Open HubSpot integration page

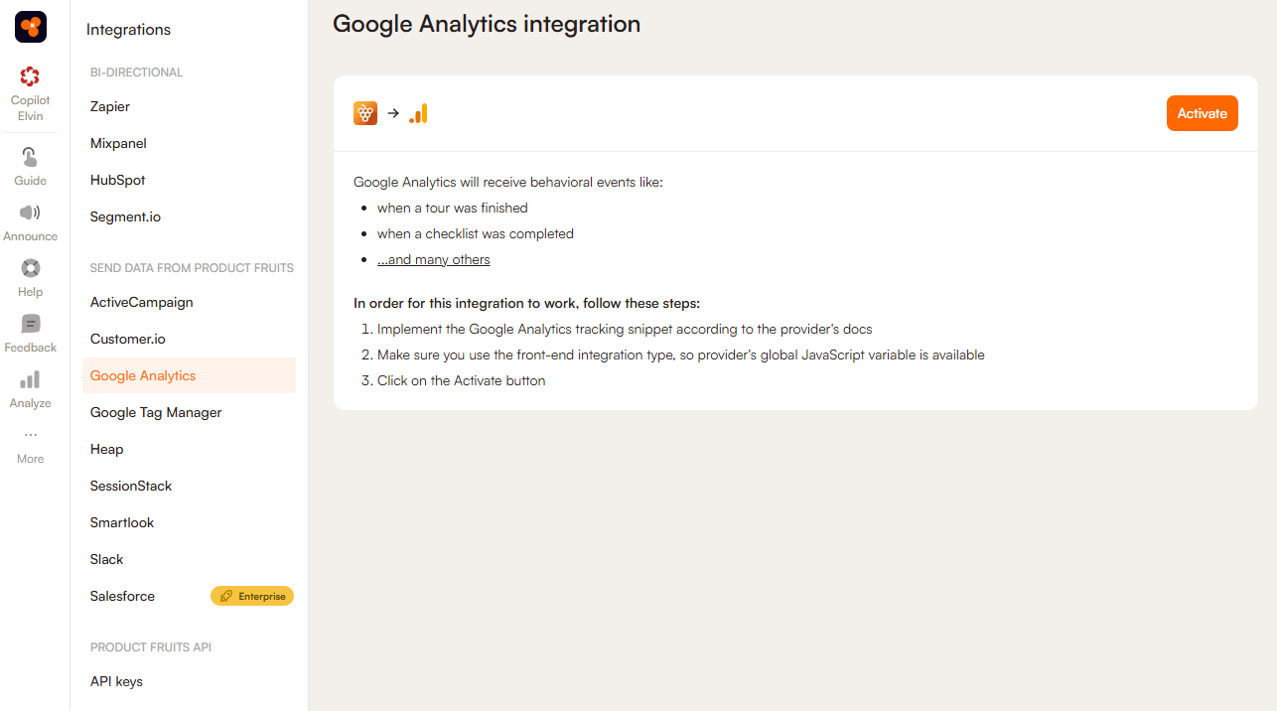click(117, 180)
